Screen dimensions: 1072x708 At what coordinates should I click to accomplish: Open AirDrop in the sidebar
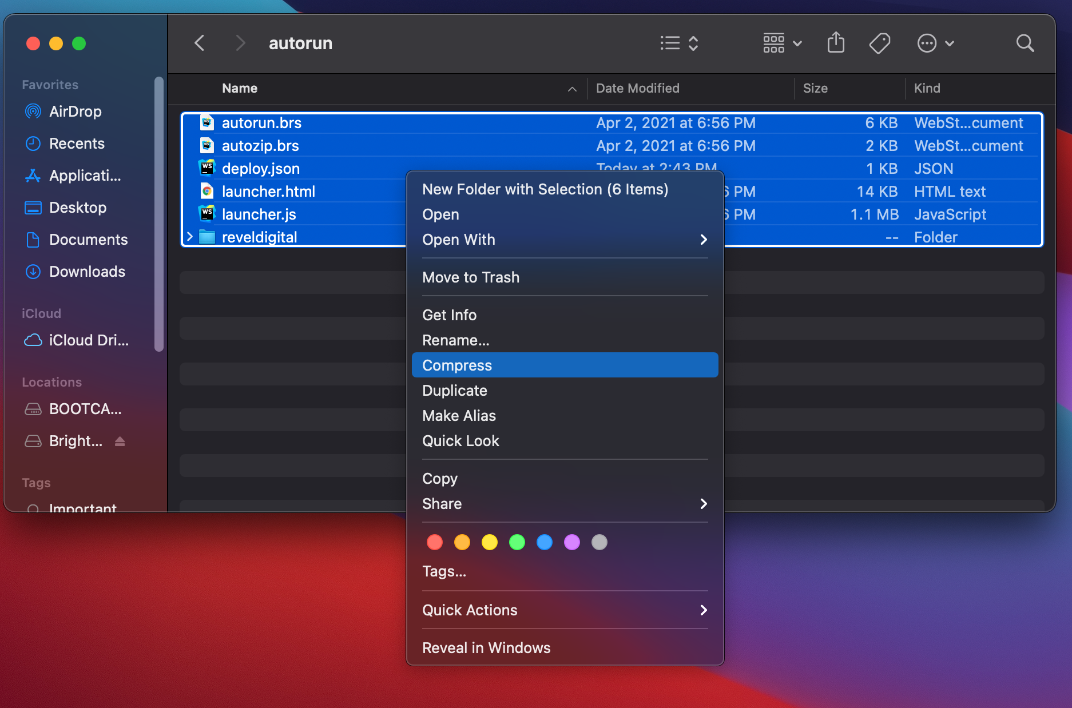(x=75, y=112)
